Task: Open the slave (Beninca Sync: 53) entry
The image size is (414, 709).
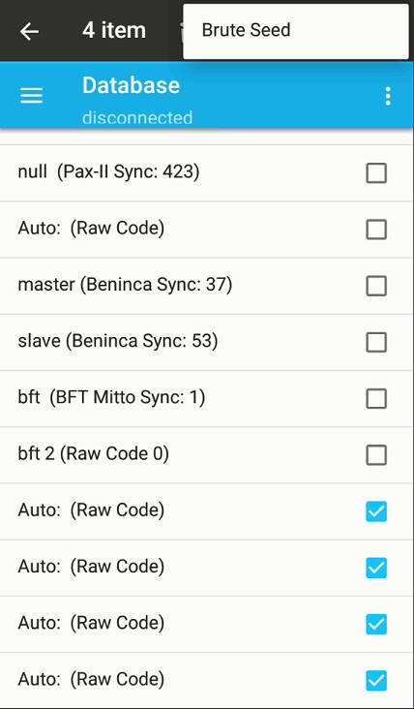Action: click(x=206, y=342)
